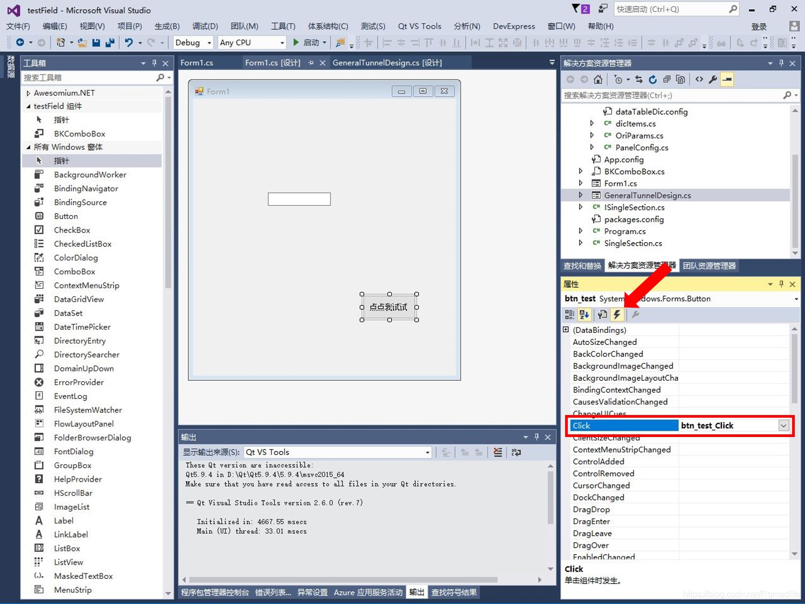The image size is (805, 604).
Task: Click the Navigate Backward toolbar icon
Action: (20, 42)
